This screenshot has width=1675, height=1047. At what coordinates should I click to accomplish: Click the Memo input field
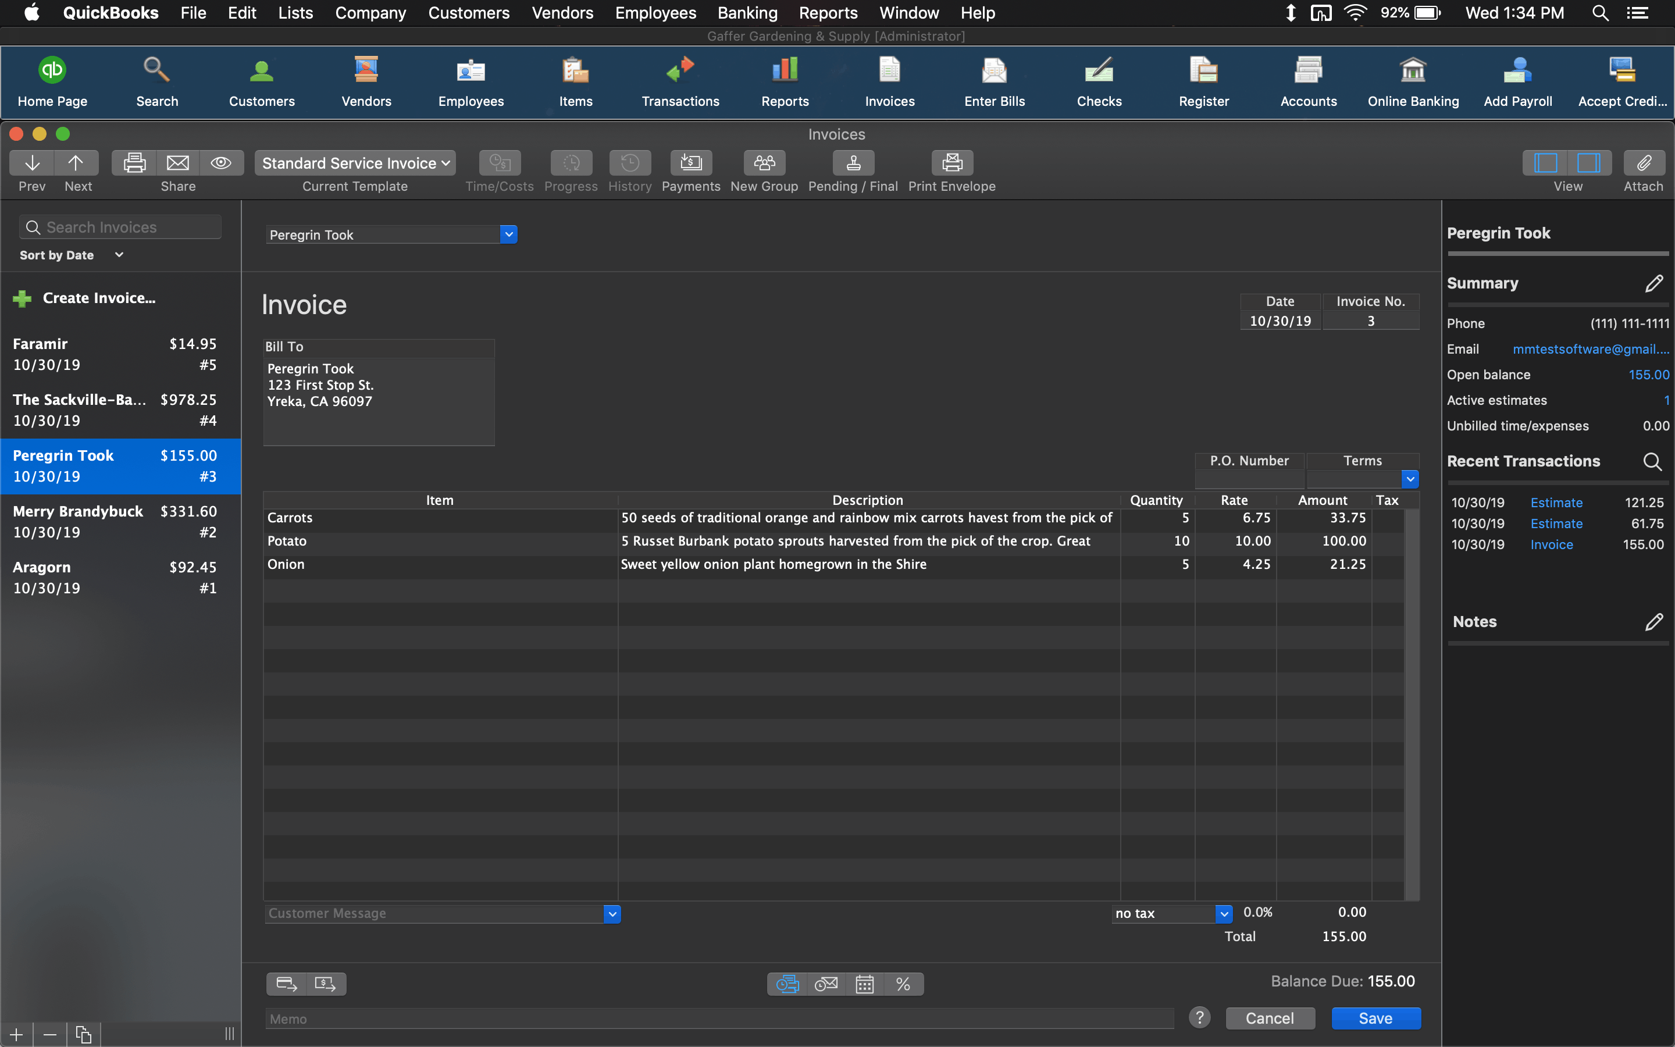[719, 1018]
